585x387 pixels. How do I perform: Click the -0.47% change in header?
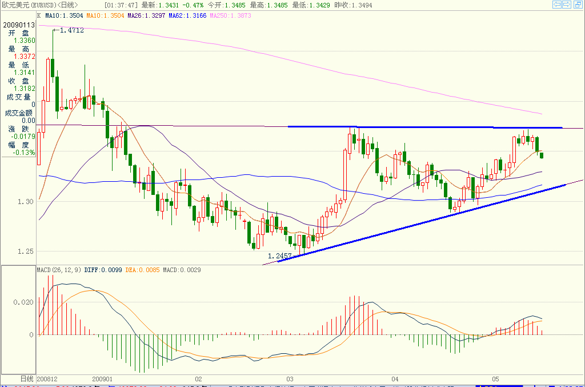point(193,5)
